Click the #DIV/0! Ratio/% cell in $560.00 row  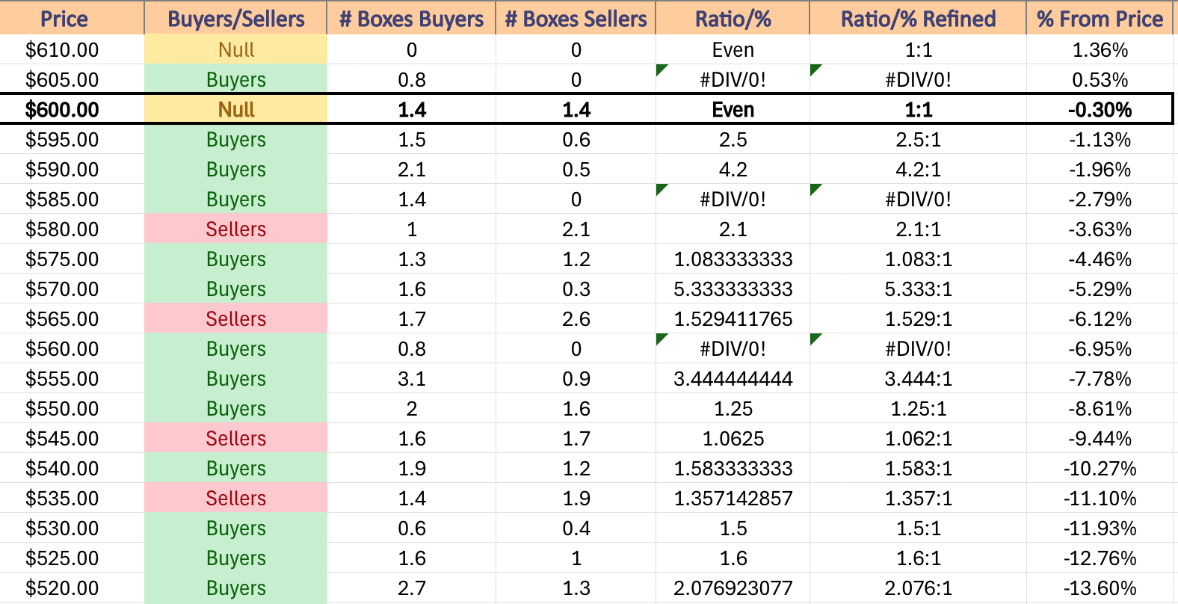pos(733,348)
